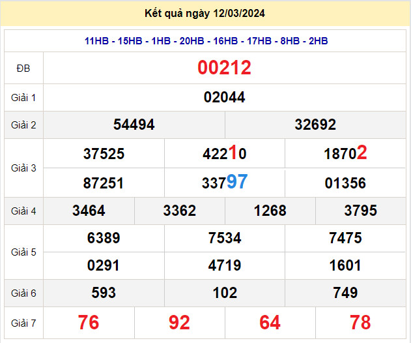
Task: Click the title 'Kết quả ngày 12/03/2024'
Action: point(205,14)
